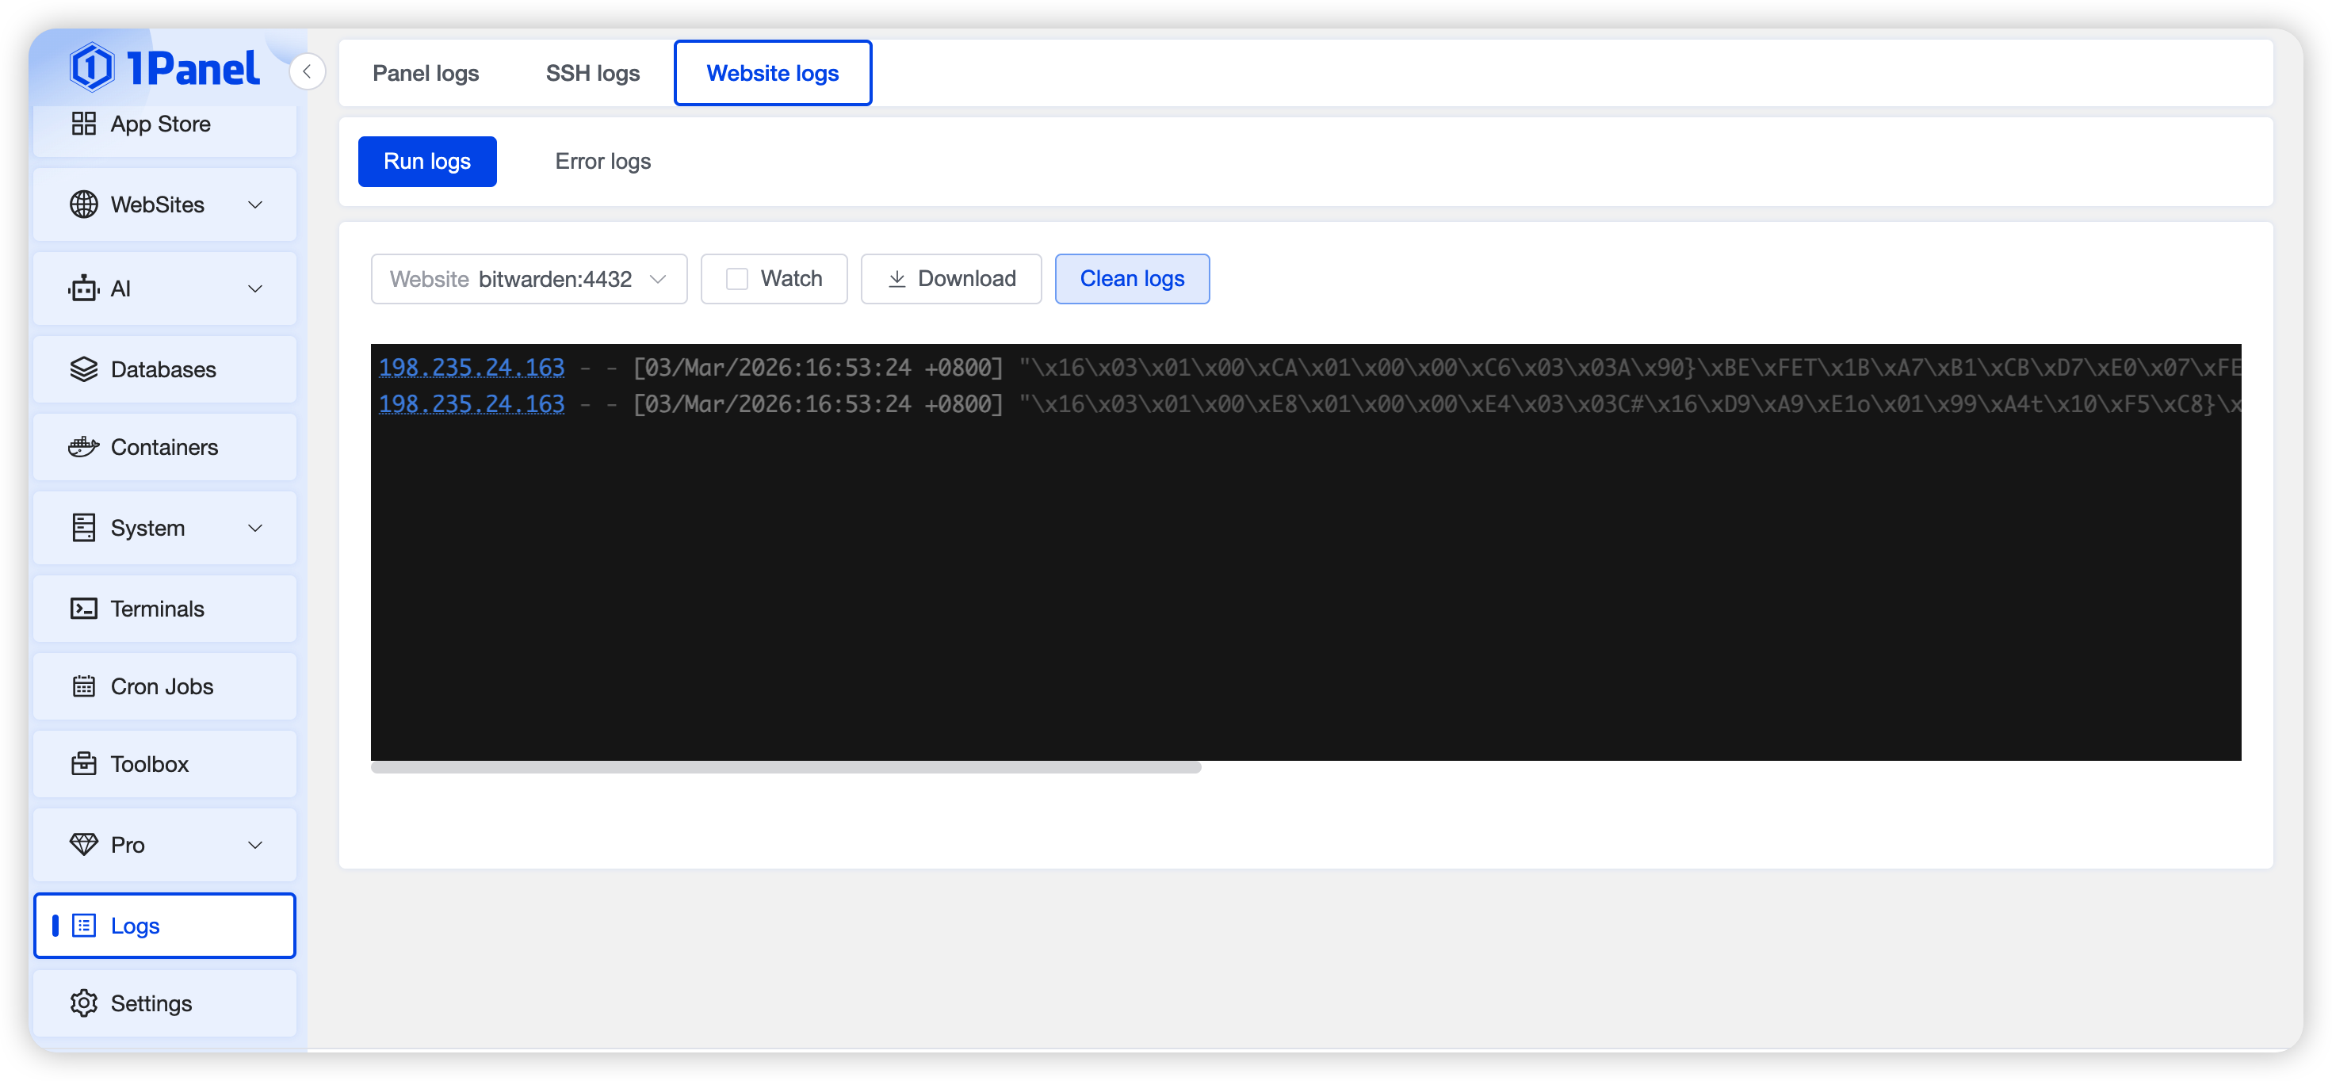The height and width of the screenshot is (1081, 2332).
Task: Switch to the Panel logs tab
Action: [426, 74]
